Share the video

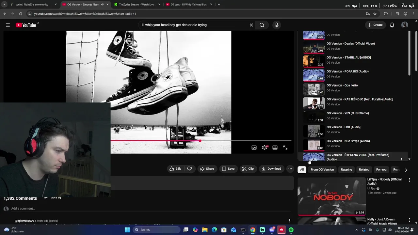coord(207,169)
